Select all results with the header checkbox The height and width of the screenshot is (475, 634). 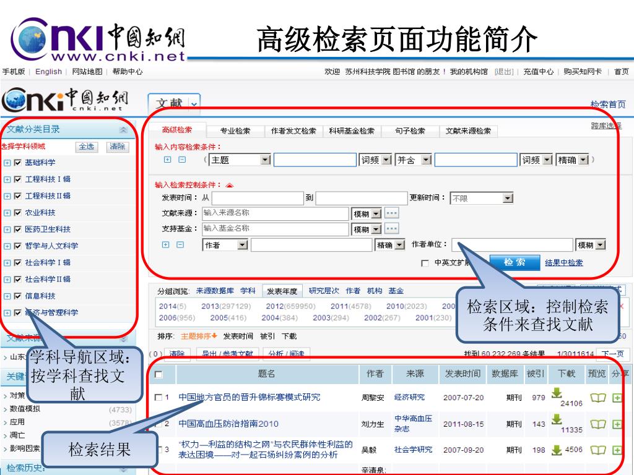(x=159, y=374)
